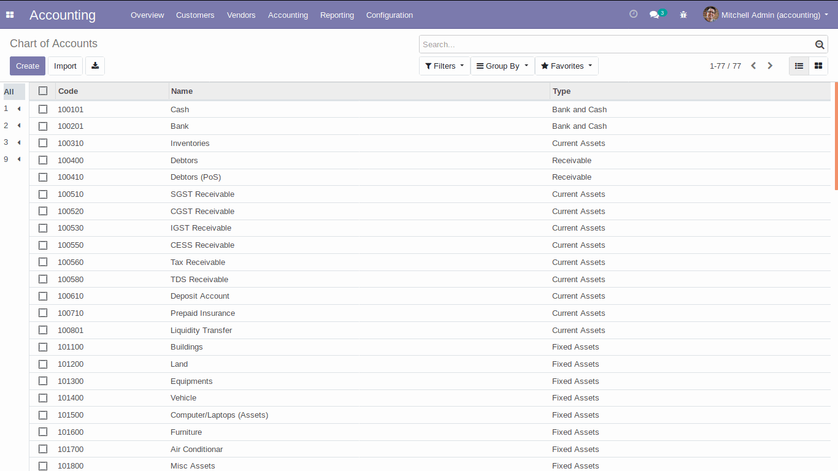
Task: Sort by Name column header
Action: 359,91
